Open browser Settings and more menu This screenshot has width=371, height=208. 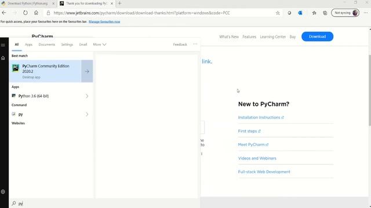tap(366, 13)
